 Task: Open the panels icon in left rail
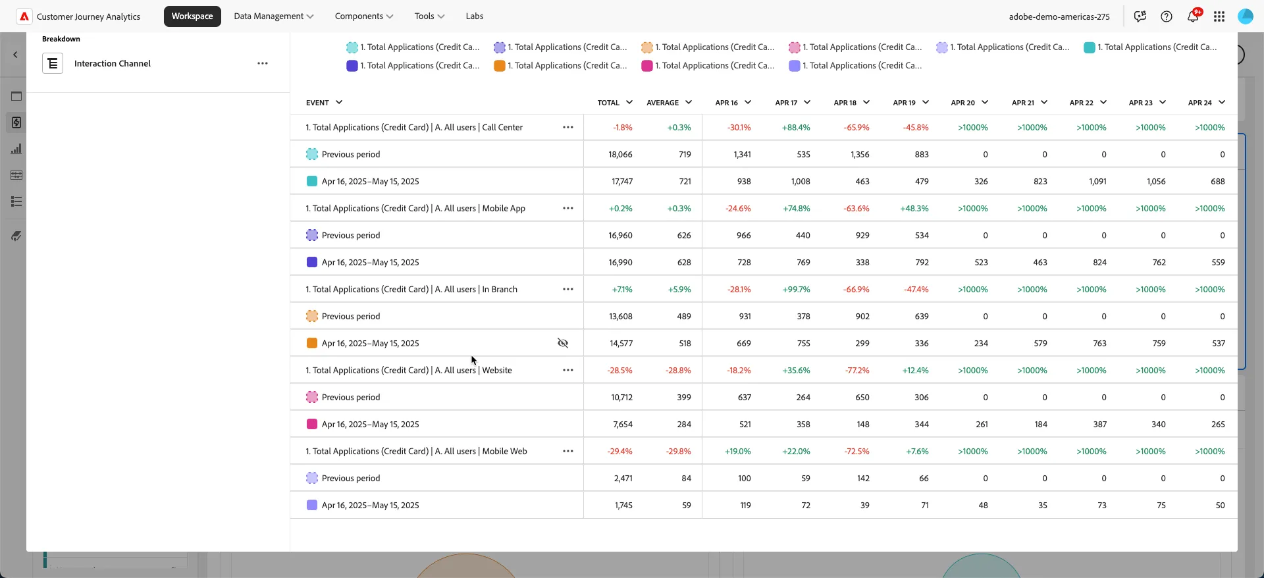(x=16, y=96)
